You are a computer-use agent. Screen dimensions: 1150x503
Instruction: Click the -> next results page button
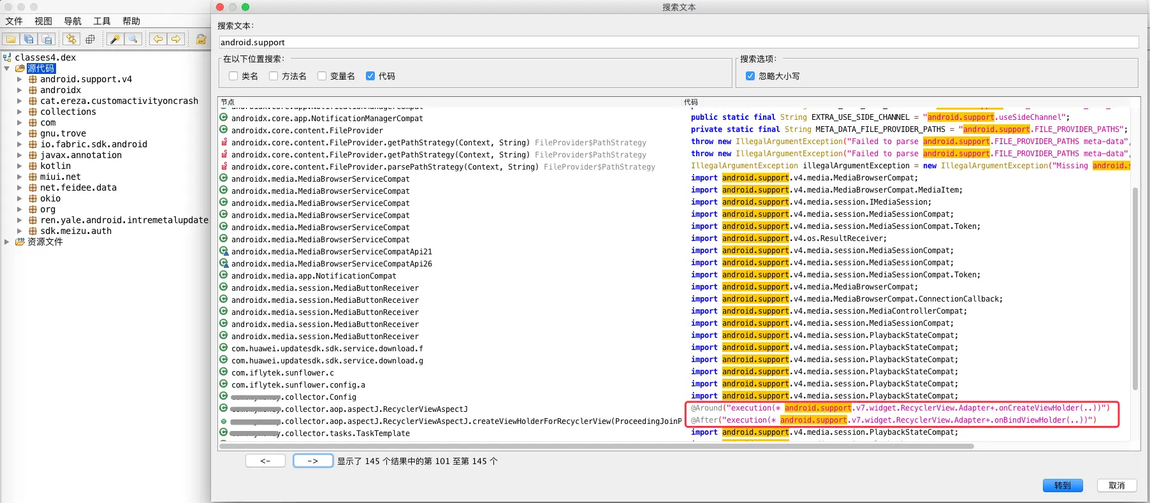click(313, 460)
